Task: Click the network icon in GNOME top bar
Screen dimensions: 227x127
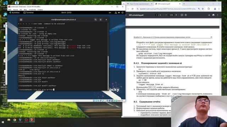Action: coord(116,13)
